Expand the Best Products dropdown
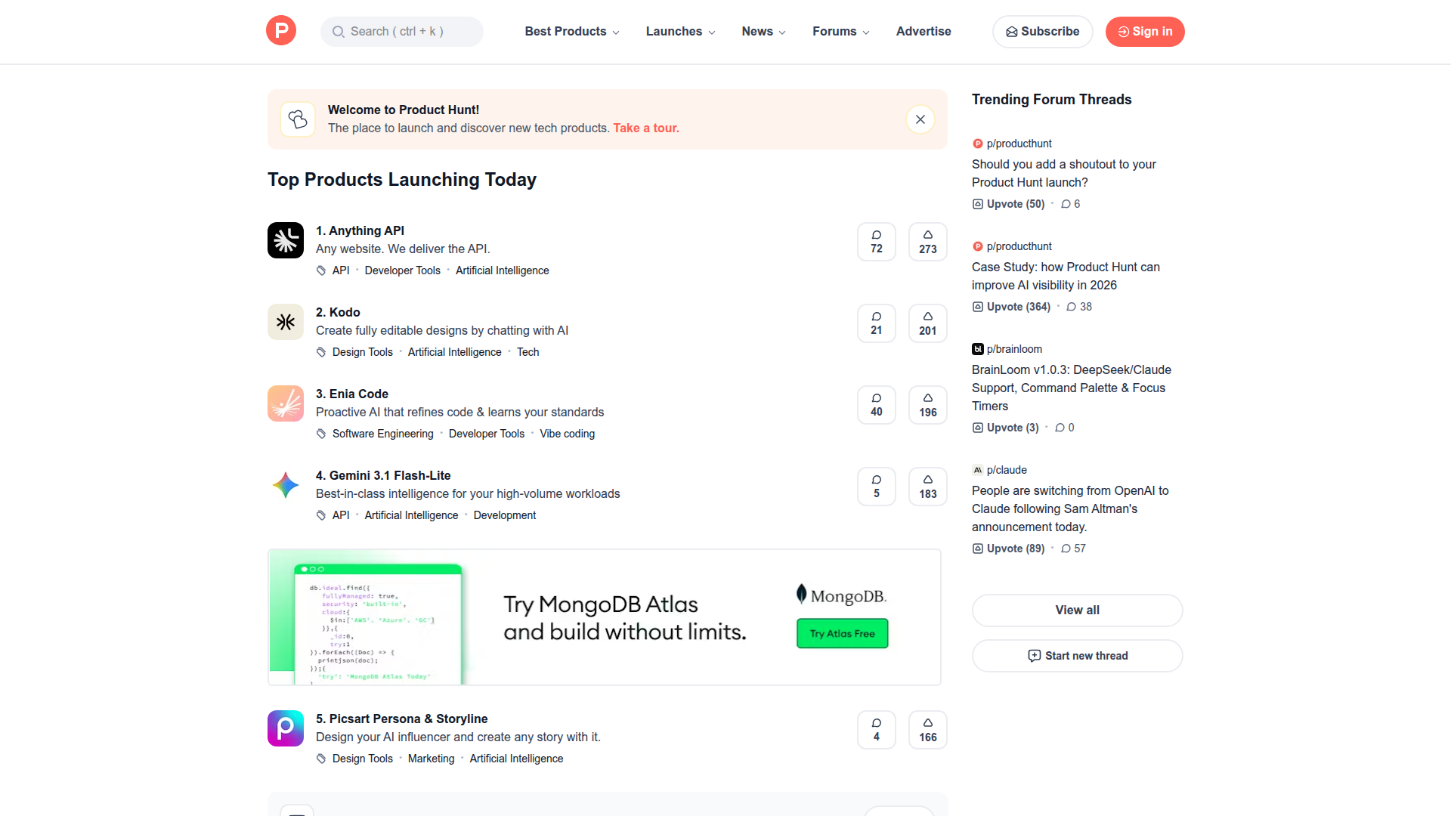The height and width of the screenshot is (816, 1451). (x=571, y=31)
